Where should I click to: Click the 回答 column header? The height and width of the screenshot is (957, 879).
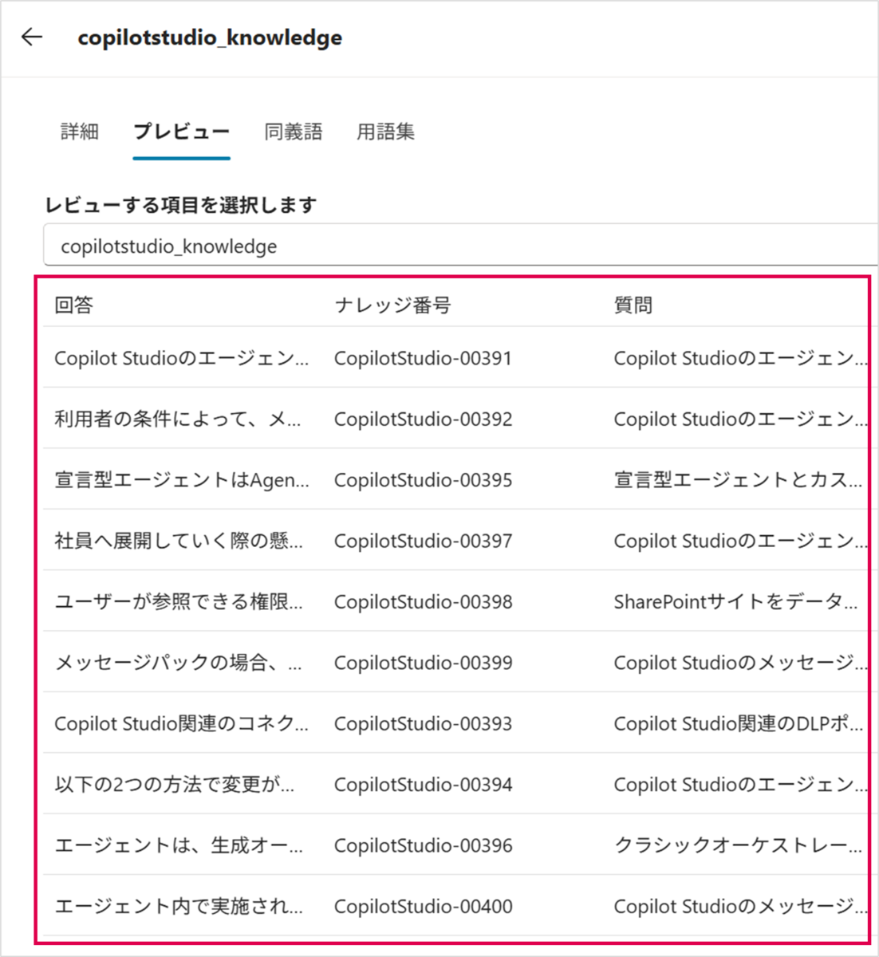(73, 305)
